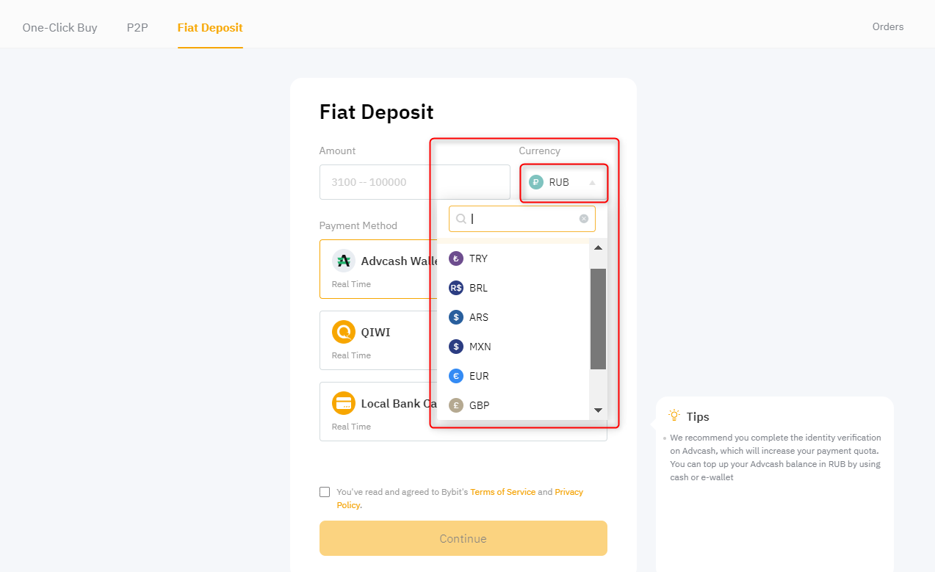935x572 pixels.
Task: Collapse the RUB currency dropdown
Action: (x=592, y=183)
